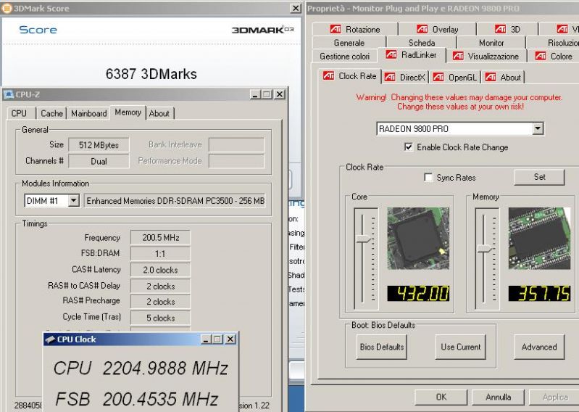Open the Gestione colori tab
The width and height of the screenshot is (579, 412).
[x=344, y=56]
